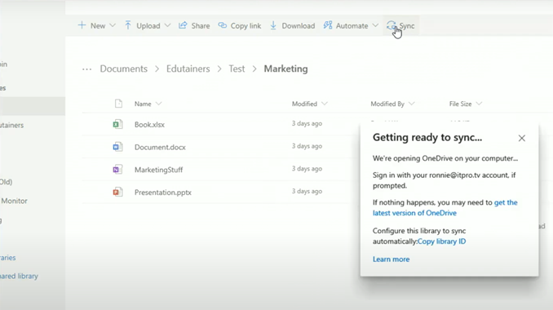Select the highlighted left sidebar item
The image size is (553, 310).
tap(33, 106)
